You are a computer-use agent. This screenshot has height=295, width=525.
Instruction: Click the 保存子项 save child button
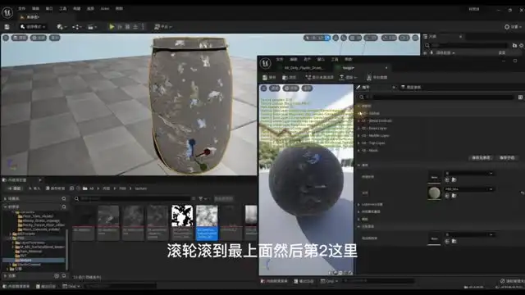pos(507,157)
